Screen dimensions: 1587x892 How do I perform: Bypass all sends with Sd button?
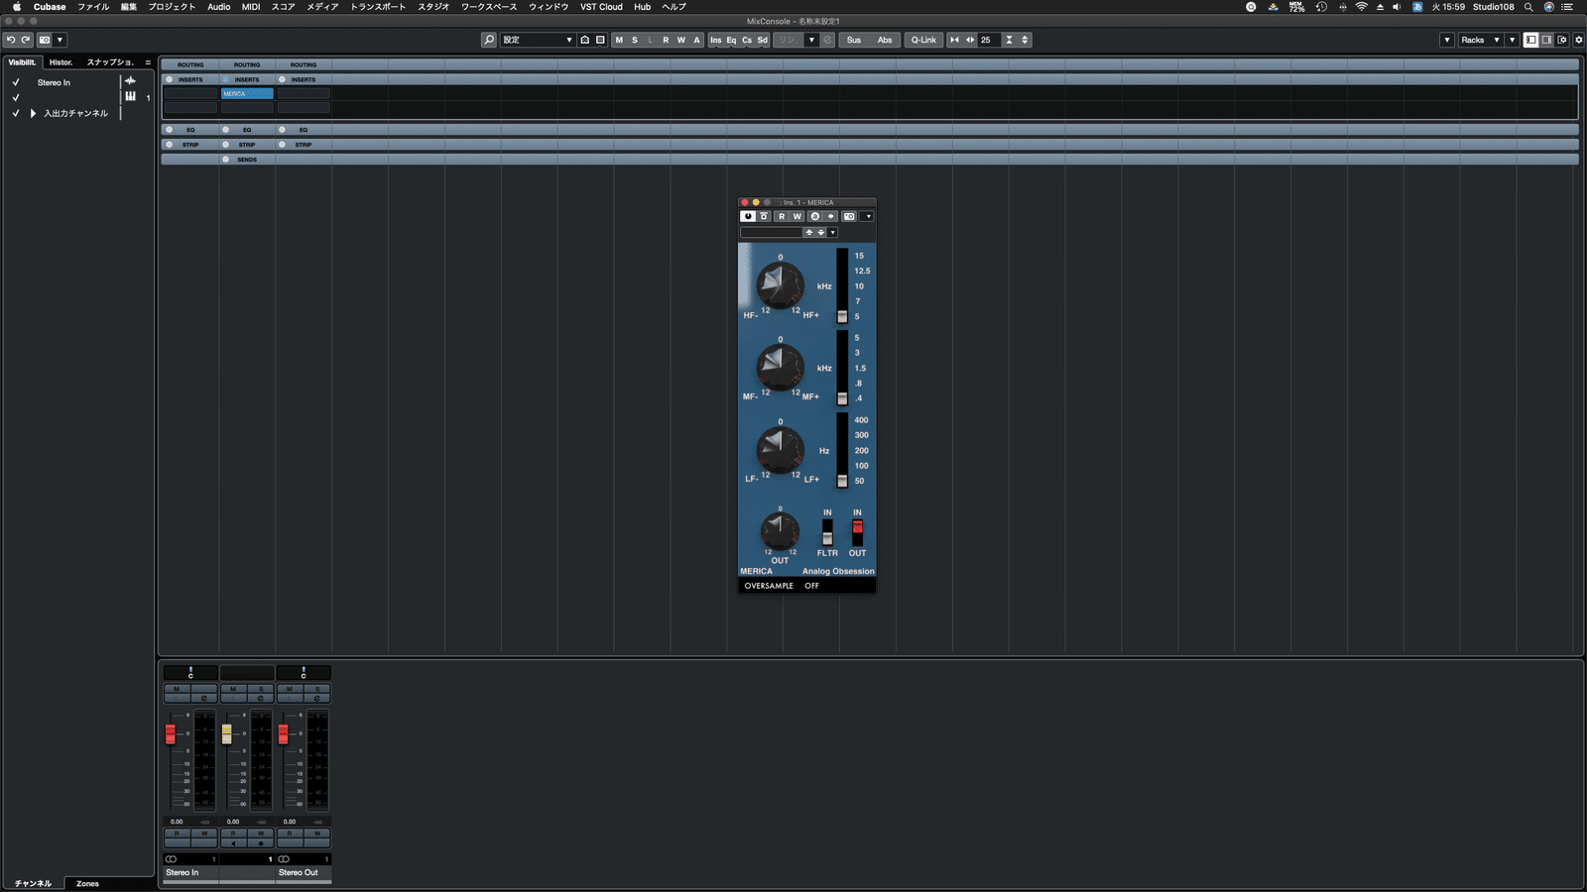click(762, 40)
